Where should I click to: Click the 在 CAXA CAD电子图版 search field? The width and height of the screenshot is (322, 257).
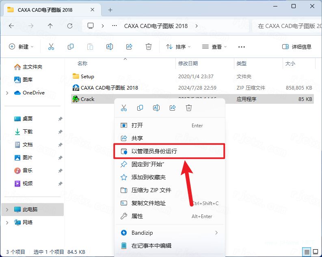click(287, 26)
